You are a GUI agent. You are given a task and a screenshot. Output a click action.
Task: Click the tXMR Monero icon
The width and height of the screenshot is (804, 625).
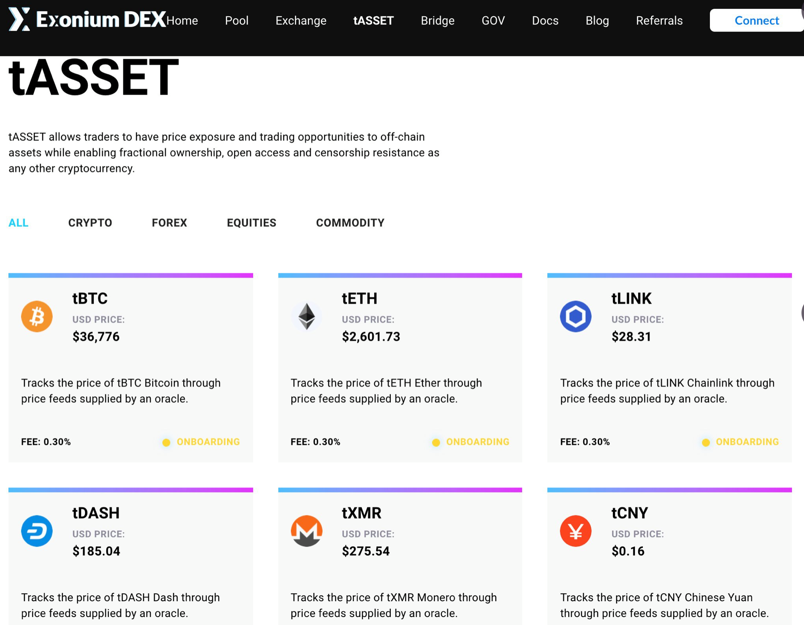[307, 531]
